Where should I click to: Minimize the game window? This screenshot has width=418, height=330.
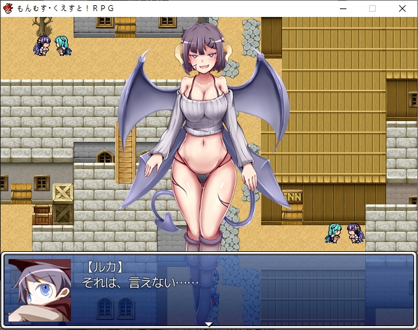pyautogui.click(x=343, y=8)
